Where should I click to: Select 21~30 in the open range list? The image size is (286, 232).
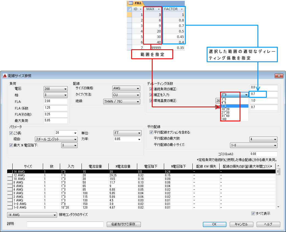click(235, 113)
